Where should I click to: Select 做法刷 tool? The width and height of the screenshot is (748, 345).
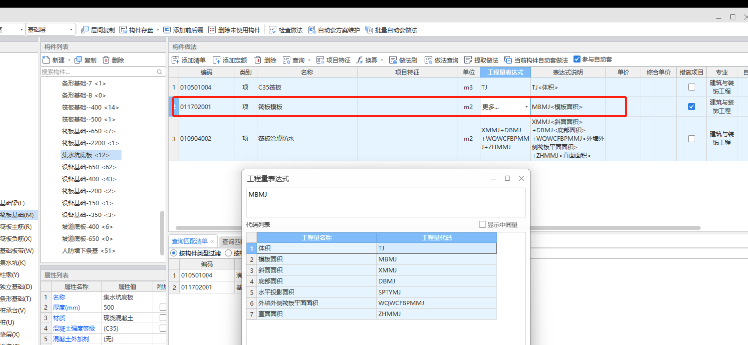403,60
